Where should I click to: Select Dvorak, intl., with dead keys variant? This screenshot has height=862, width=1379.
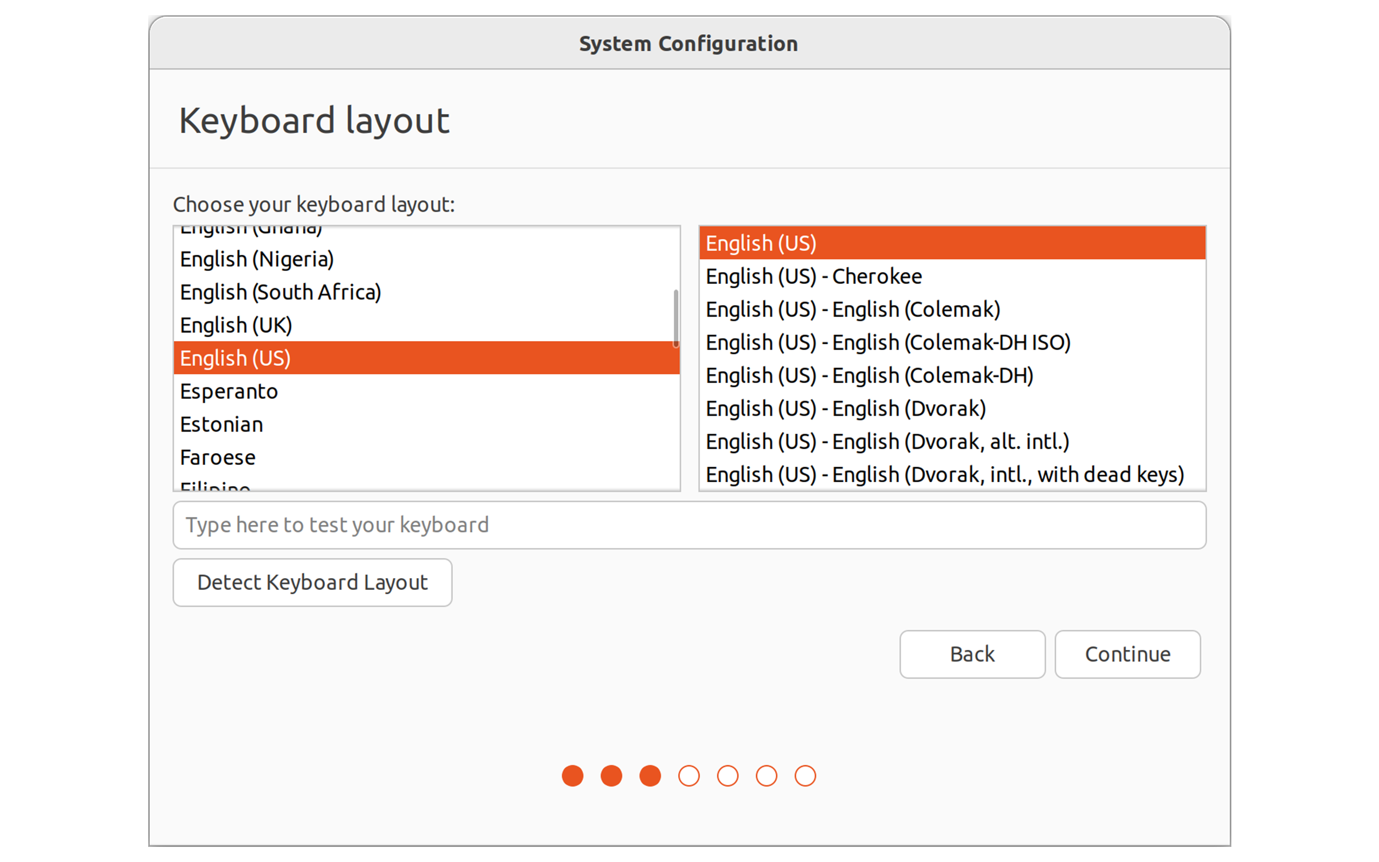click(944, 474)
